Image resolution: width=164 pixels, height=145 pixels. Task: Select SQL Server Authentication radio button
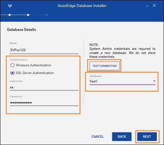[12, 73]
